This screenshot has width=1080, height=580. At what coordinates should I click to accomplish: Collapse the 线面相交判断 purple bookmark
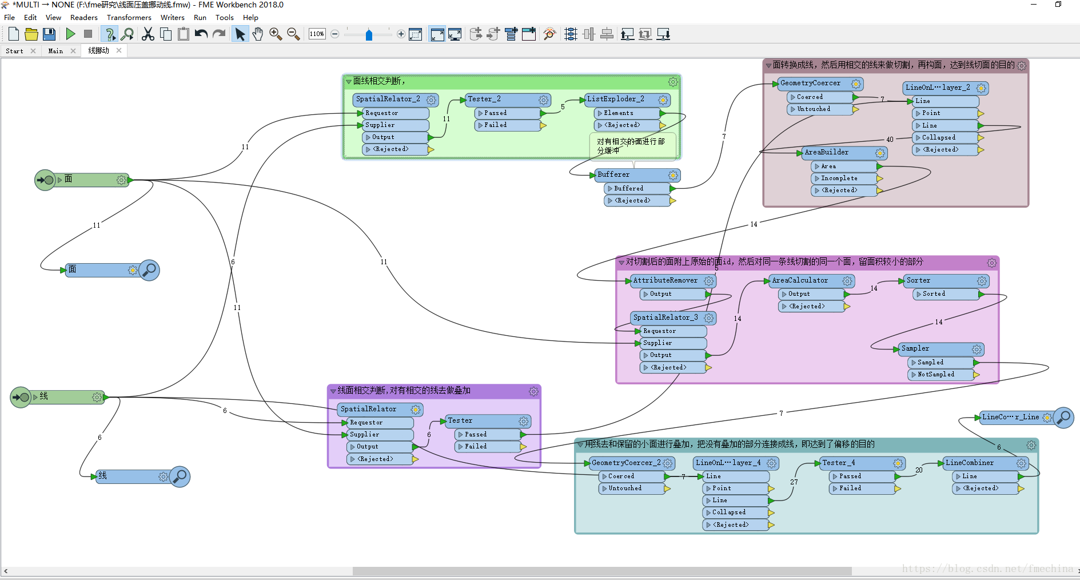(333, 391)
